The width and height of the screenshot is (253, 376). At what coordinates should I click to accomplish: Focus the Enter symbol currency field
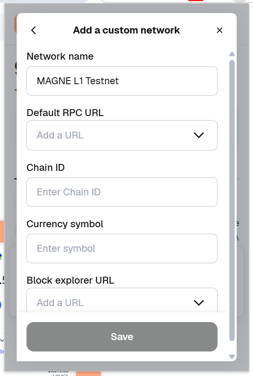tap(122, 248)
